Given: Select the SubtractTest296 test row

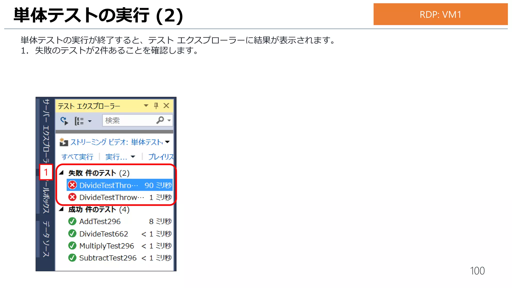Looking at the screenshot, I should click(x=120, y=258).
